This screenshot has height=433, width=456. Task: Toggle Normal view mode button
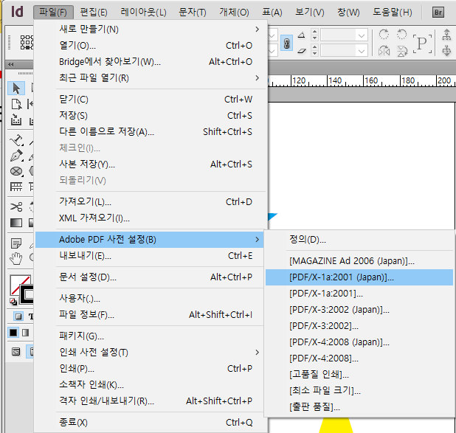point(16,352)
